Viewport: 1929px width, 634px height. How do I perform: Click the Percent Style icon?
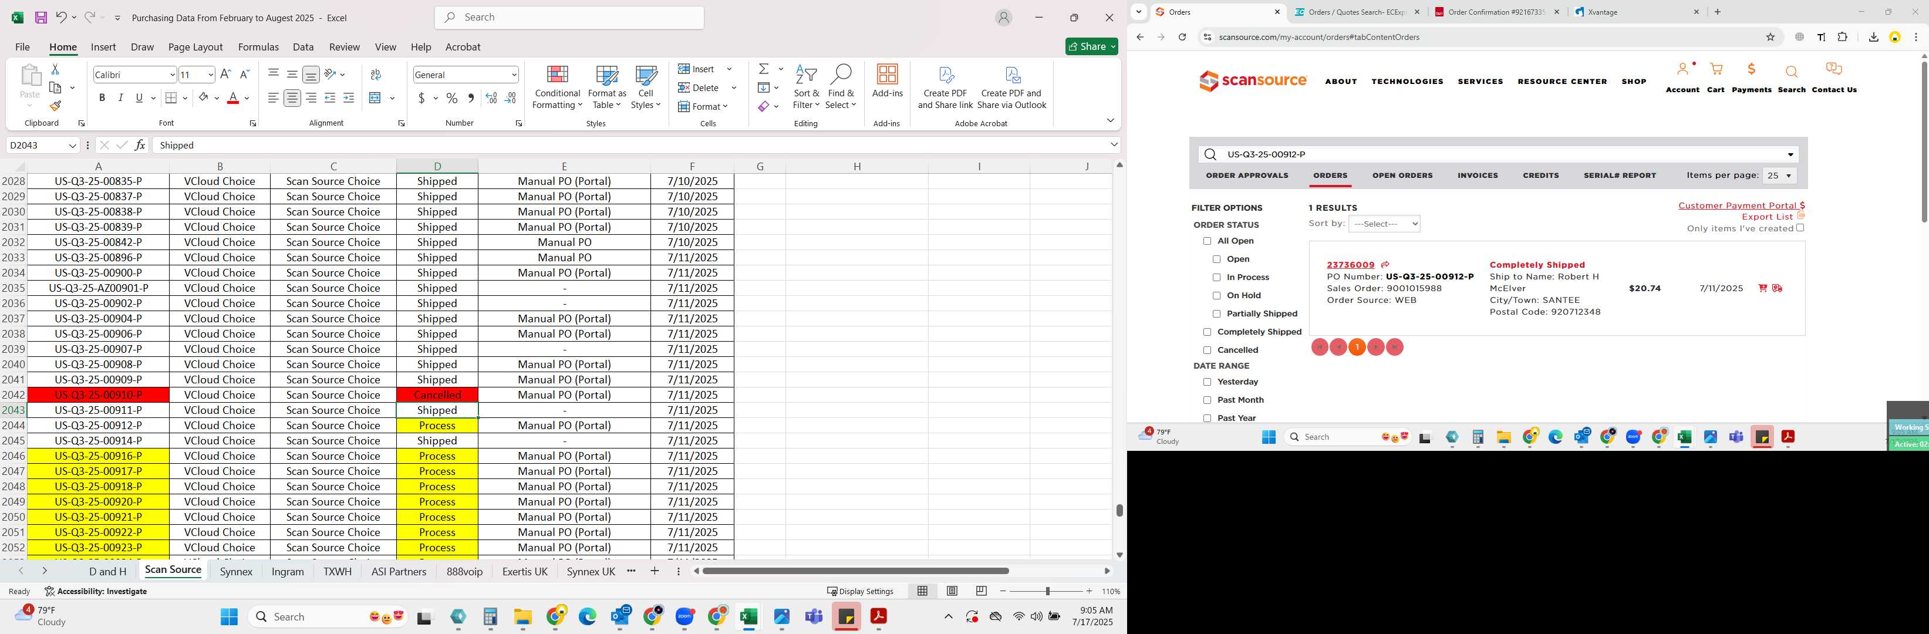[451, 98]
